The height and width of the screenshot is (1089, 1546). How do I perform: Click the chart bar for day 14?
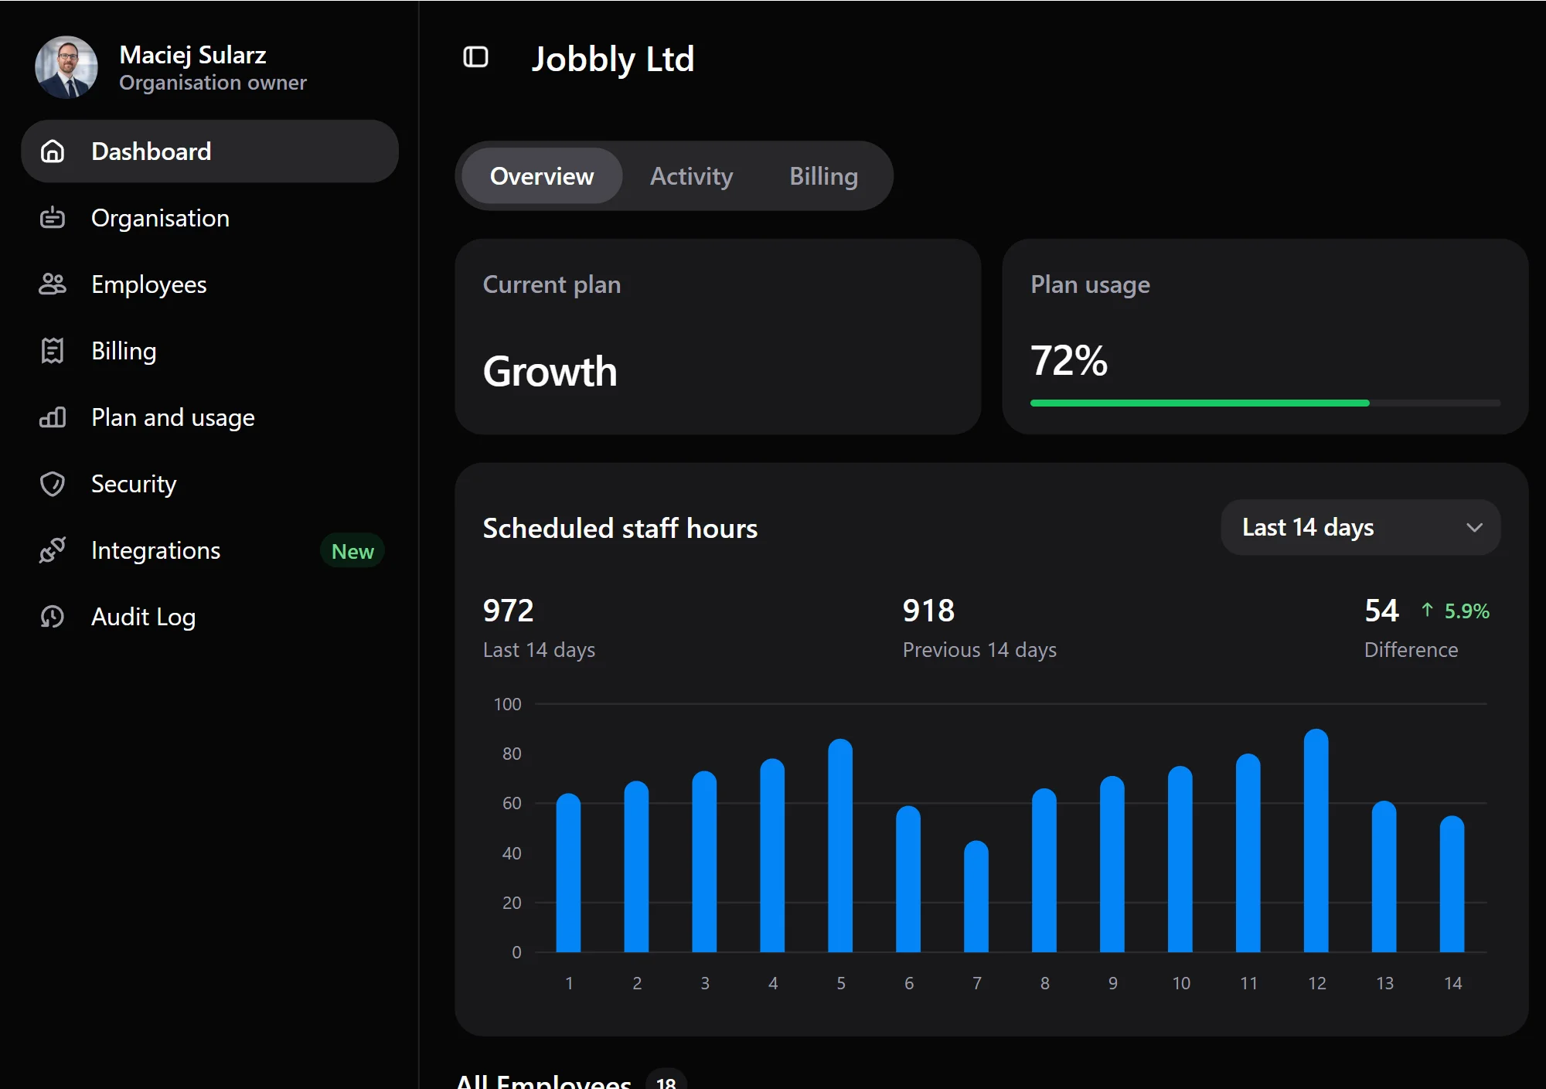[x=1452, y=884]
